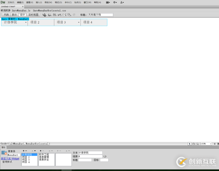Image resolution: width=219 pixels, height=171 pixels.
Task: Click 禁用样式 button
Action: click(7, 162)
